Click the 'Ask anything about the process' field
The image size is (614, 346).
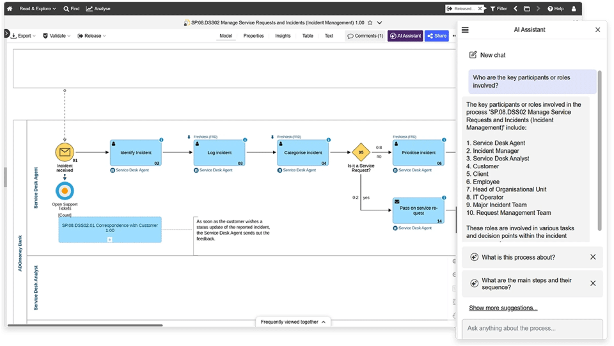531,328
